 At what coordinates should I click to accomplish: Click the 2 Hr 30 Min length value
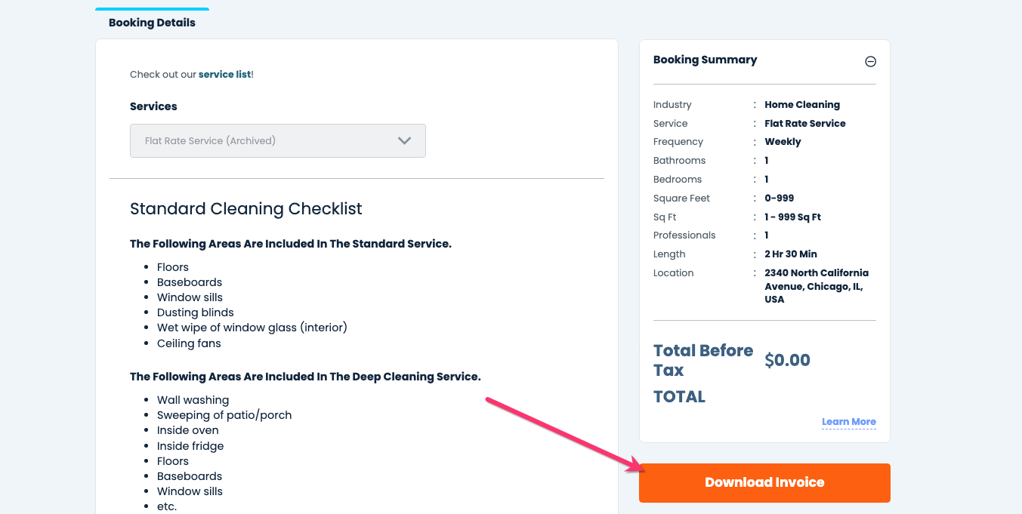pos(790,254)
